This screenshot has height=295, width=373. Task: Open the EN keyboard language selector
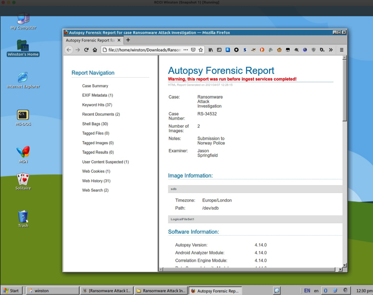[307, 291]
